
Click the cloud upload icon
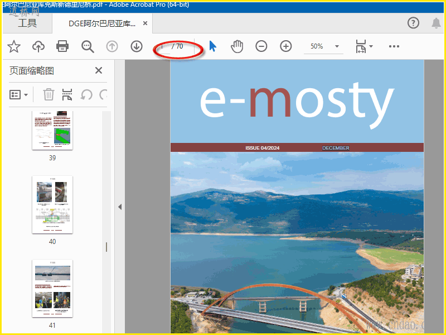coord(38,46)
